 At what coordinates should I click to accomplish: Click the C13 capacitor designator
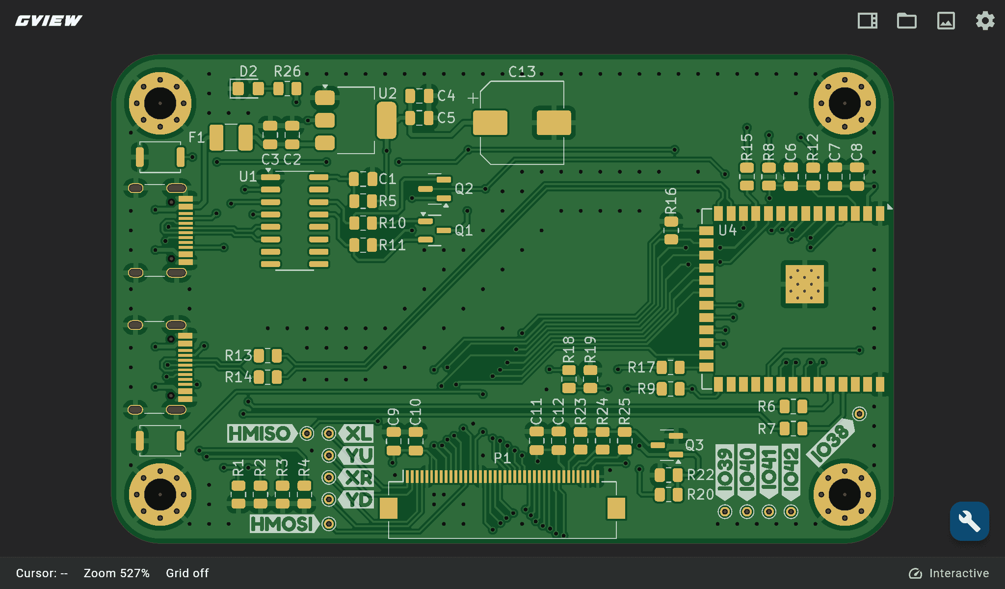pos(522,72)
